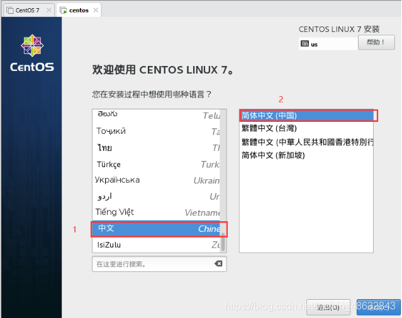
Task: Click the keyboard layout icon next to us
Action: 305,44
